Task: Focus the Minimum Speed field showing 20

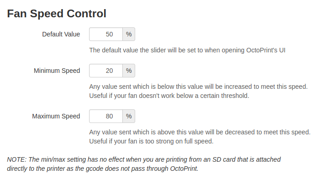Action: click(106, 71)
